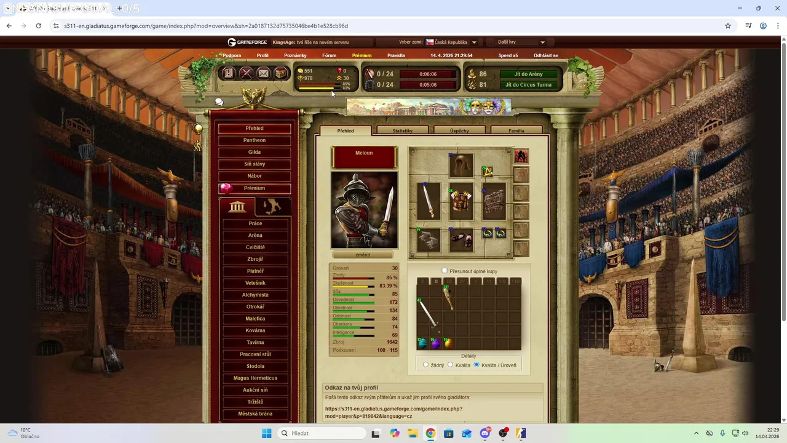The image size is (787, 443).
Task: Open the Úspěchy tab
Action: point(459,130)
